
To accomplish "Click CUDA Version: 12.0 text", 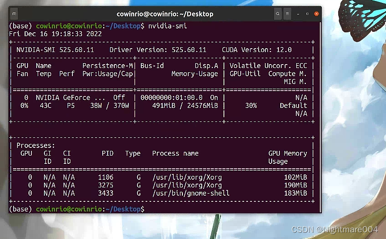I will [x=257, y=50].
